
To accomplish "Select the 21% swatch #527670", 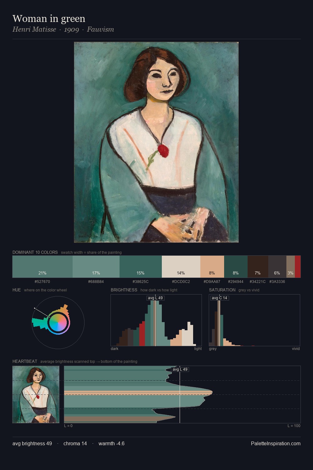I will click(43, 267).
